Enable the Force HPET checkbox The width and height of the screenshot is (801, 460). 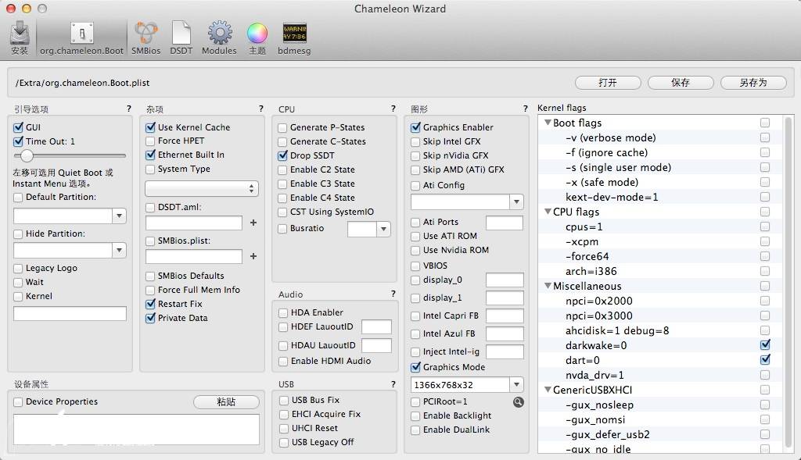(x=151, y=141)
